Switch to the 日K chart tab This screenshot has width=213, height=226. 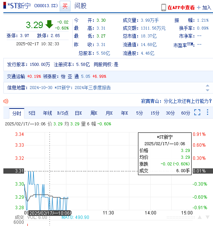[78, 113]
